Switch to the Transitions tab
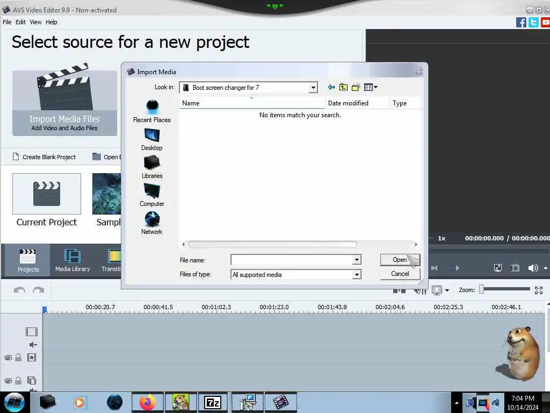The height and width of the screenshot is (413, 550). (x=111, y=260)
